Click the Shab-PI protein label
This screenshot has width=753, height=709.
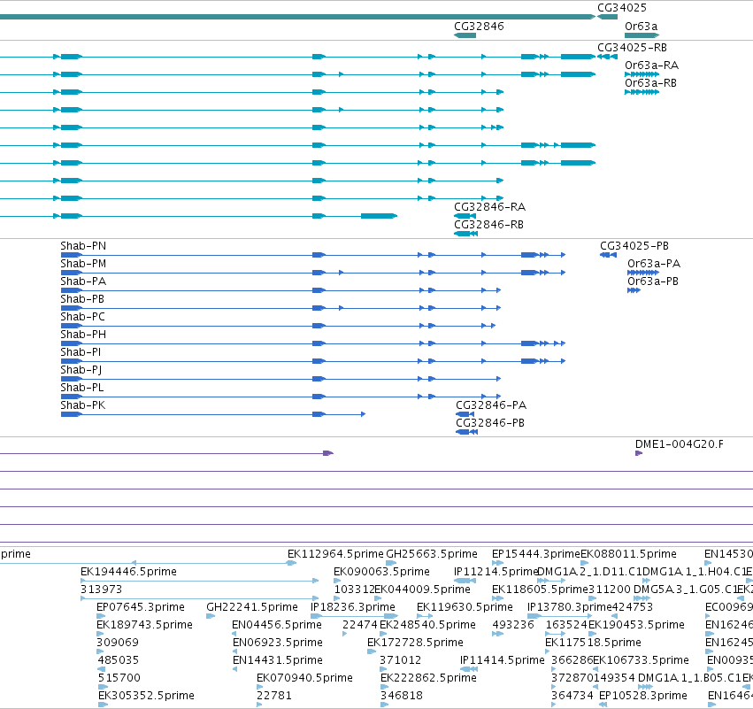[x=81, y=352]
